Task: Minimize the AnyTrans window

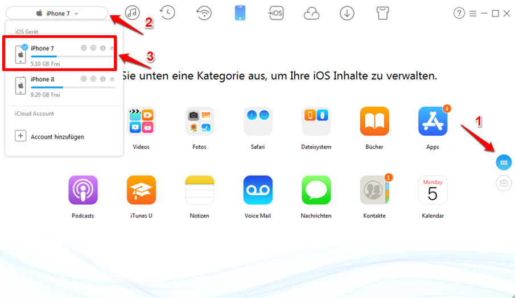Action: pyautogui.click(x=484, y=14)
